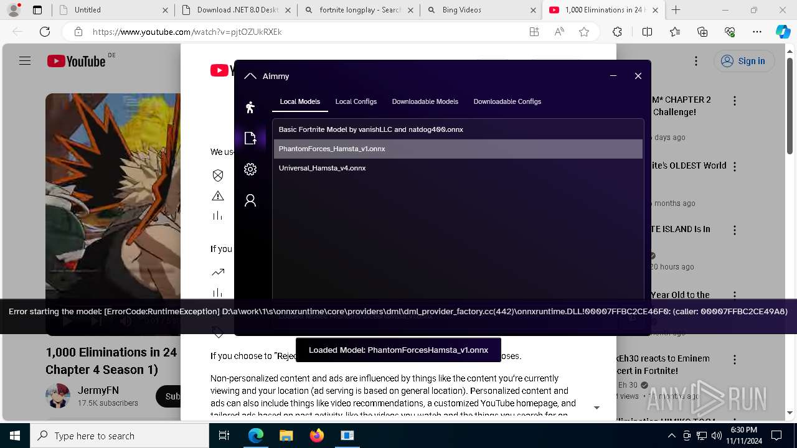Open the Downloadable Configs tab
The height and width of the screenshot is (448, 797).
[x=507, y=101]
